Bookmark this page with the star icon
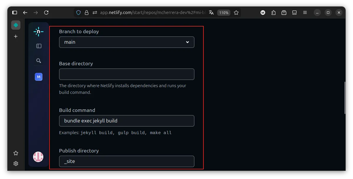 [x=236, y=13]
